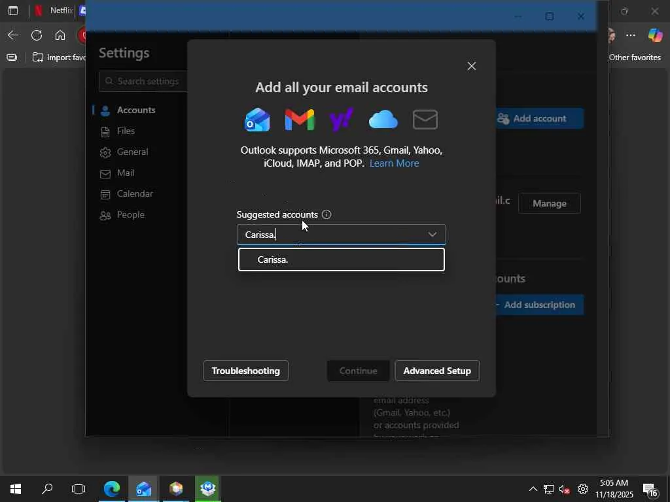Refresh the Edge browser page

(37, 35)
